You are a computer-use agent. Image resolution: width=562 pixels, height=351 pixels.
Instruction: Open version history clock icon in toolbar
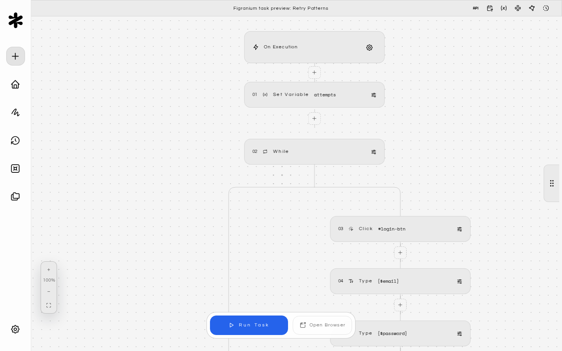click(x=546, y=8)
